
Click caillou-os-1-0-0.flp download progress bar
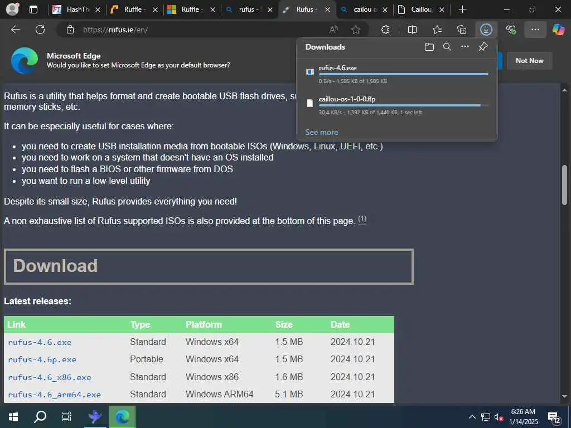coord(404,105)
